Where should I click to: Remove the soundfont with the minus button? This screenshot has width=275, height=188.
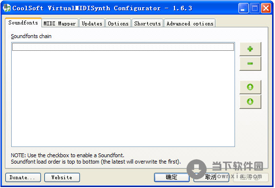click(x=250, y=63)
